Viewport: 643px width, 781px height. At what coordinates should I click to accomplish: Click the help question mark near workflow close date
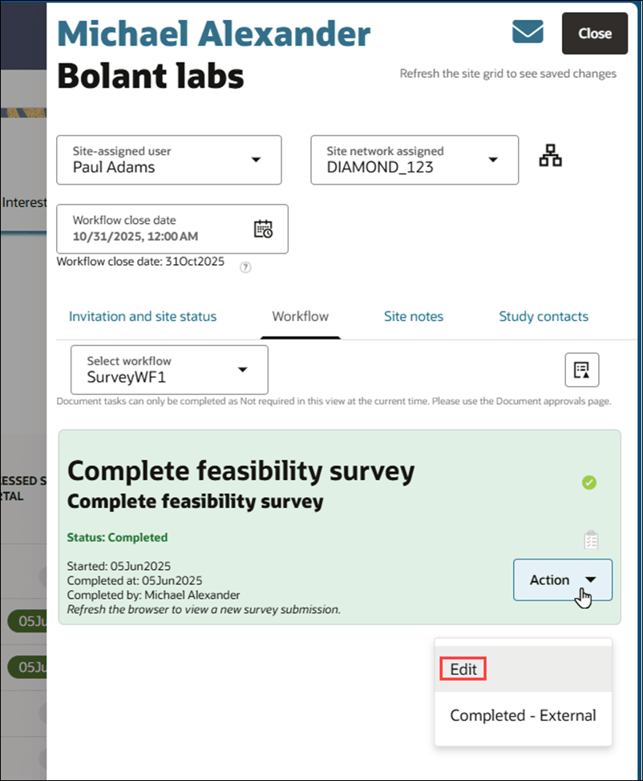click(245, 266)
